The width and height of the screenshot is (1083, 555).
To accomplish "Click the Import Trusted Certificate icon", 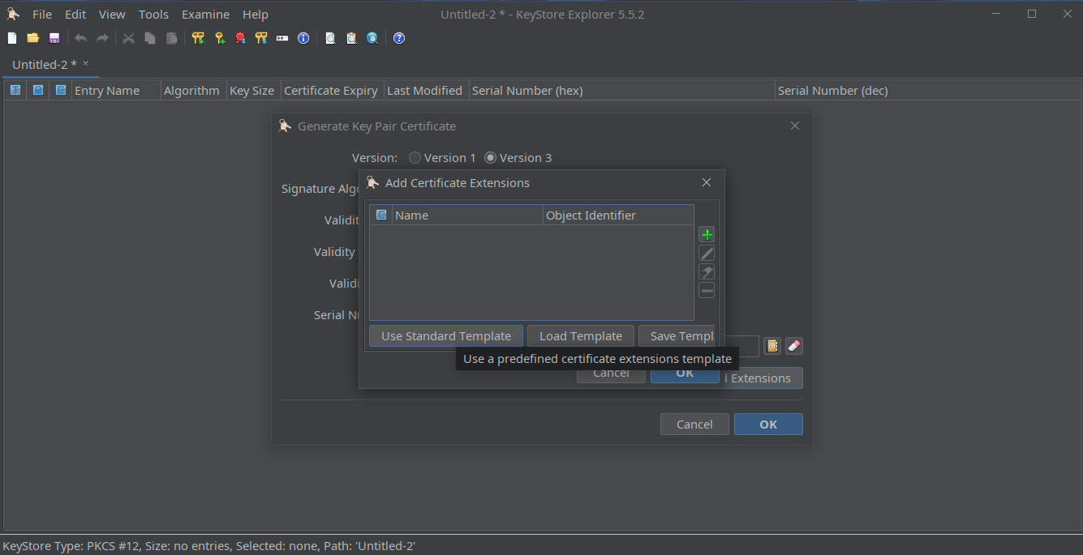I will click(240, 38).
